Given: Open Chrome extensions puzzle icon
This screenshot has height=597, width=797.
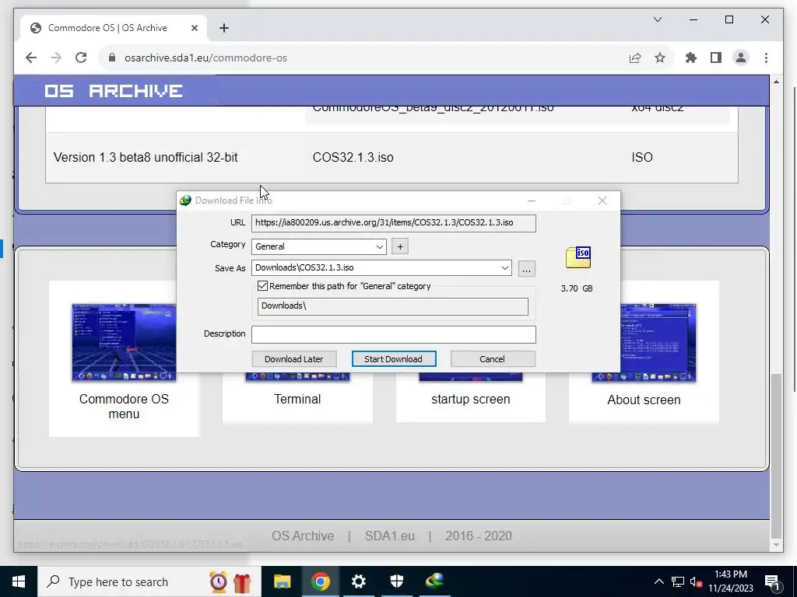Looking at the screenshot, I should point(691,58).
